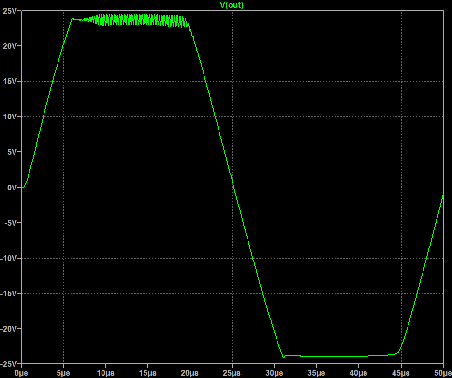Click the 35µs time axis label

click(316, 373)
